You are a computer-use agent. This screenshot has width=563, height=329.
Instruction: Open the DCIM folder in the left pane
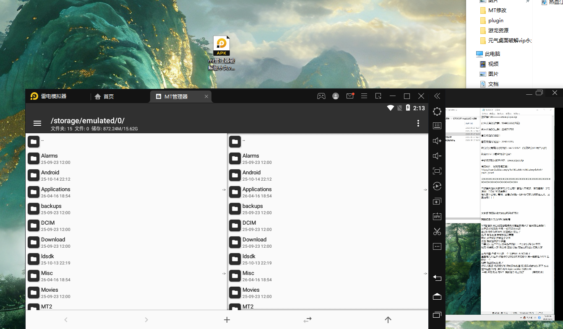[126, 225]
